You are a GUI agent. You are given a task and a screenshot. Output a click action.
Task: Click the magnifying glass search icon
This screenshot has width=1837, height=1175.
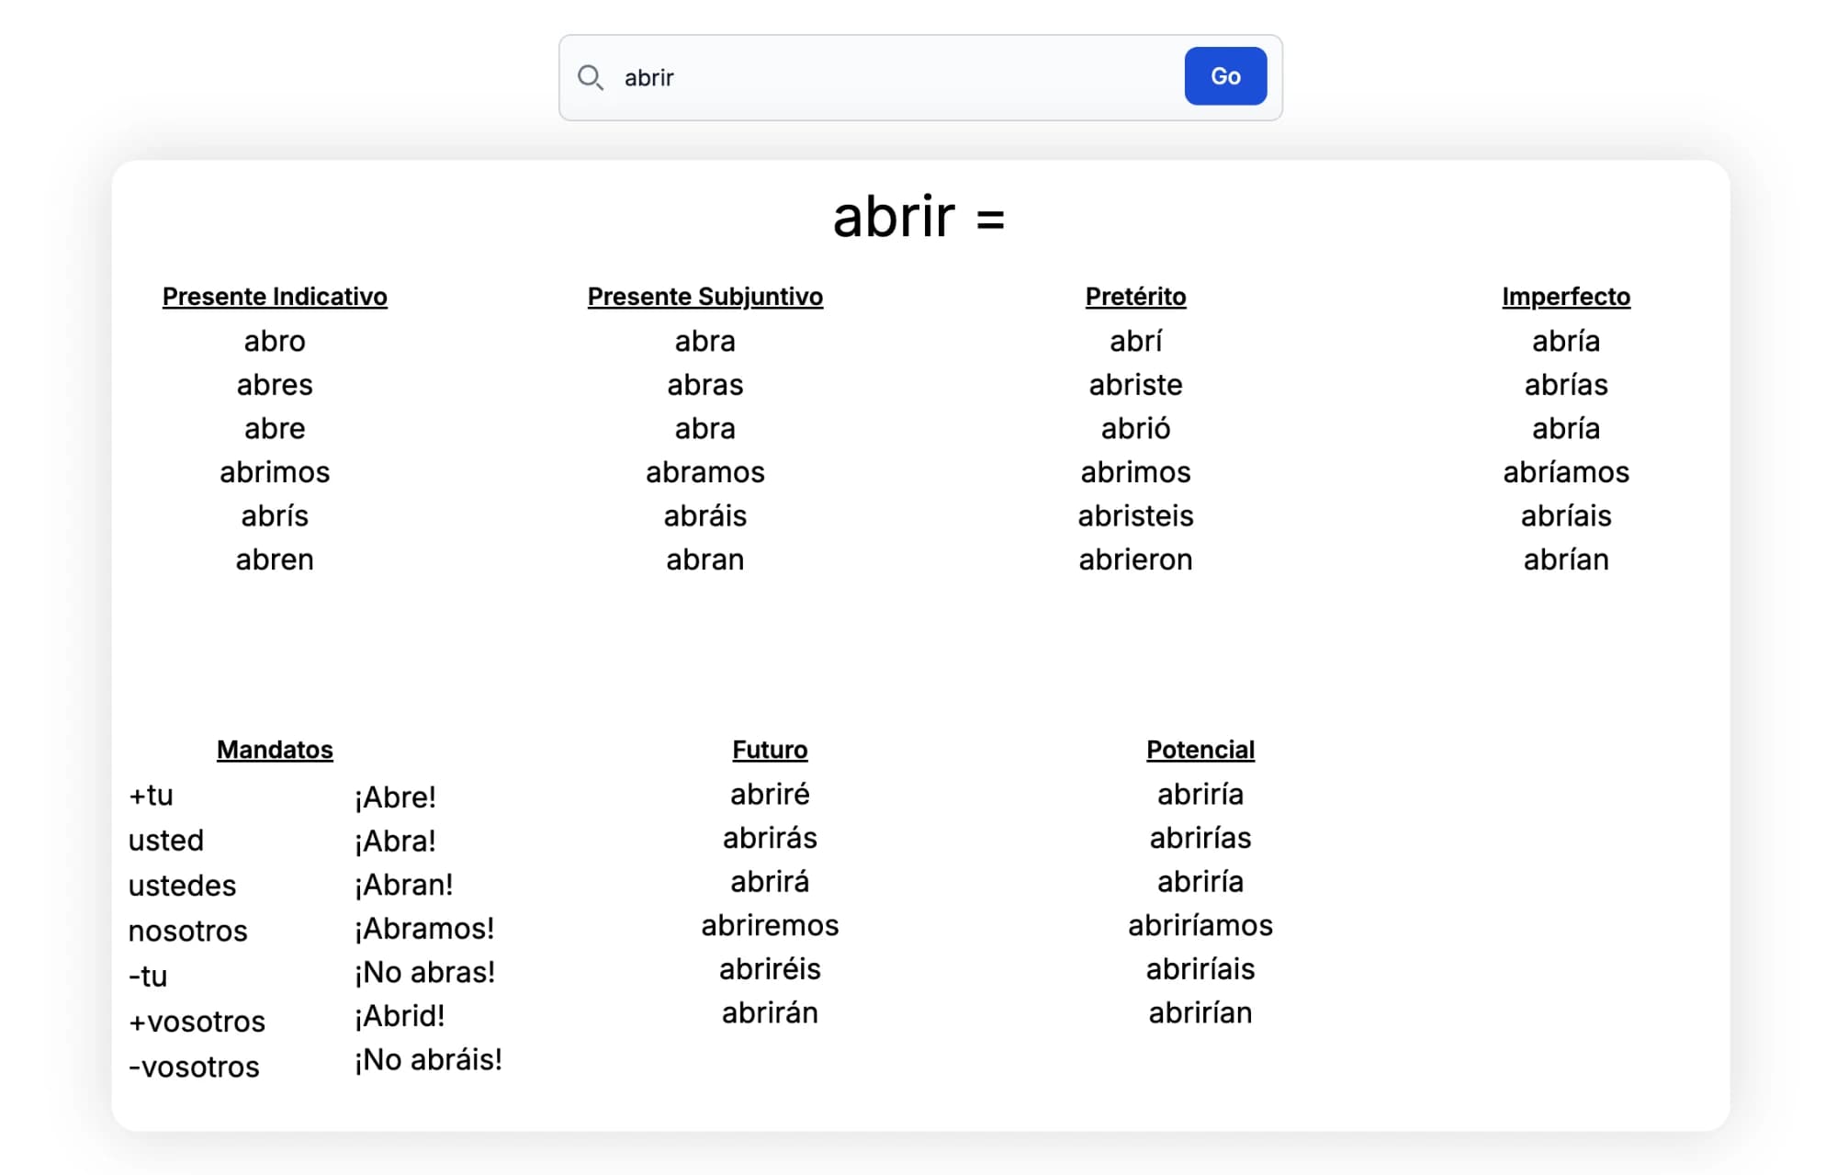pyautogui.click(x=590, y=77)
